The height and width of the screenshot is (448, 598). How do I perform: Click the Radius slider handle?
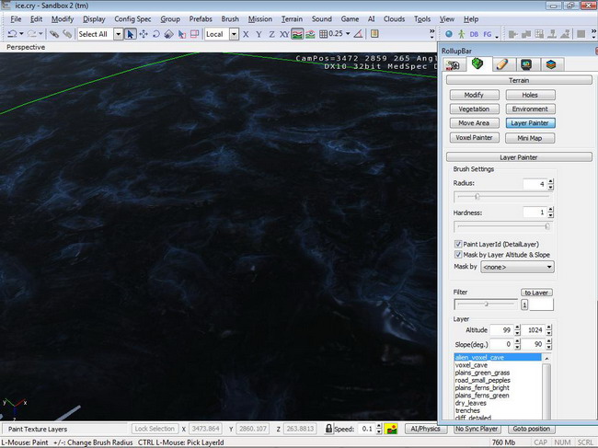click(x=477, y=196)
